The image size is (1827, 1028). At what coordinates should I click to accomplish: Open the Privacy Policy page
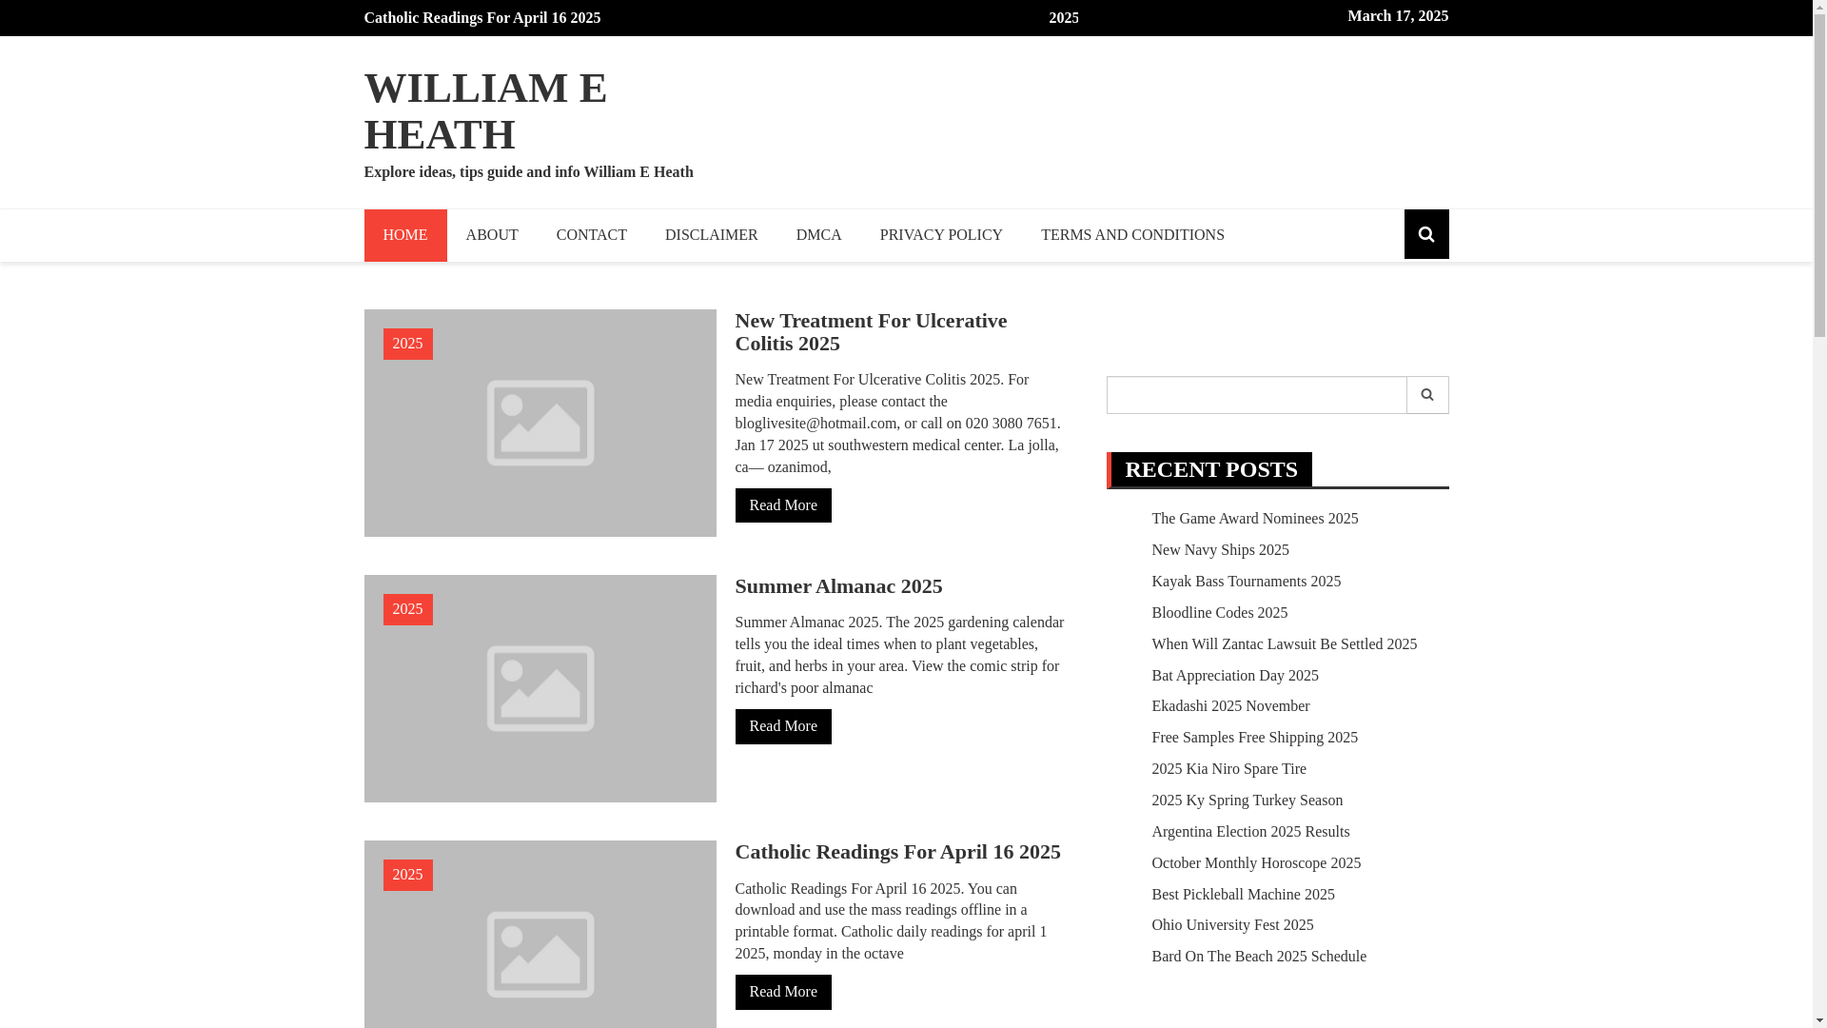940,235
